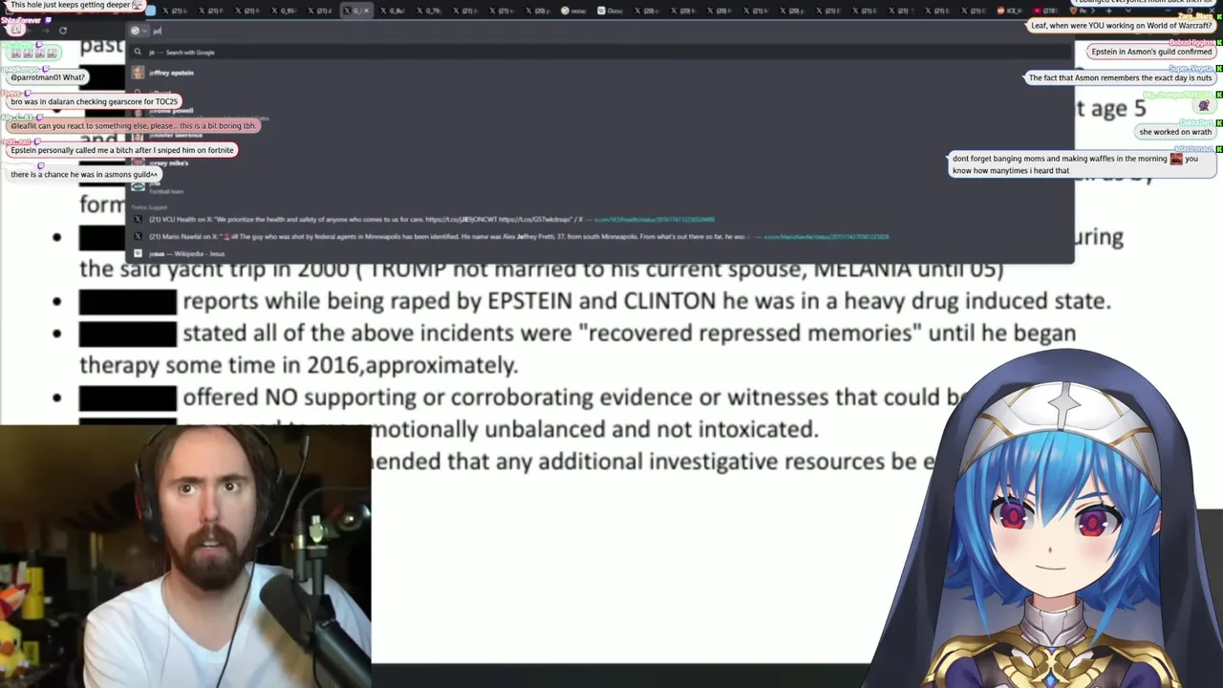The width and height of the screenshot is (1223, 688).
Task: Switch to the 'ICE_V' tab
Action: pyautogui.click(x=1009, y=11)
